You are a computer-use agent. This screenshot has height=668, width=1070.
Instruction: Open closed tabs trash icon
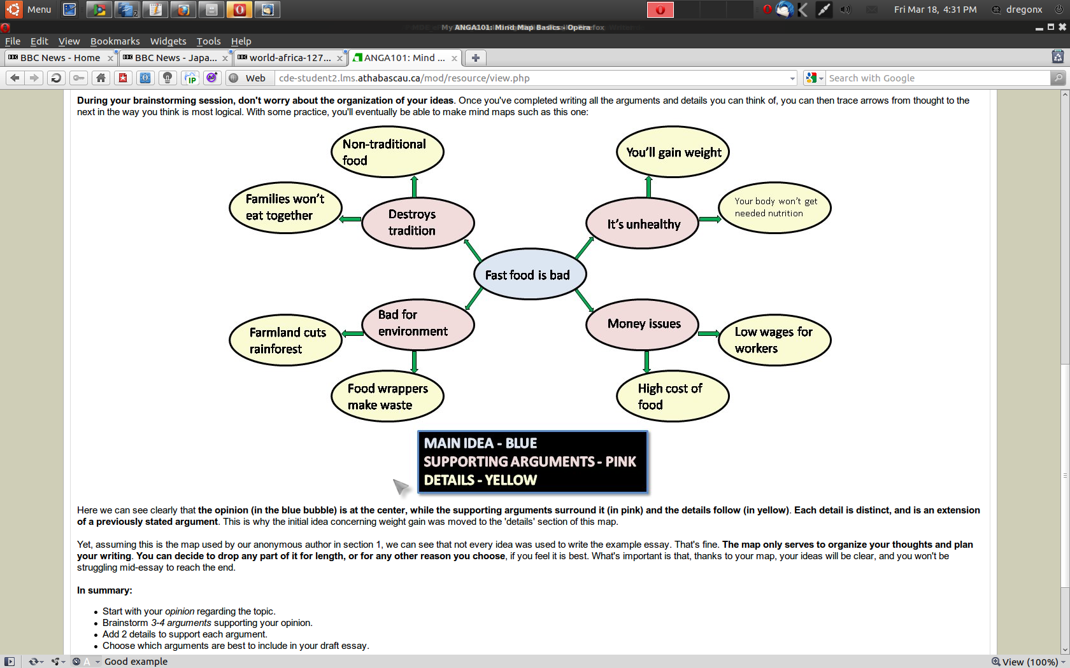(x=1057, y=57)
